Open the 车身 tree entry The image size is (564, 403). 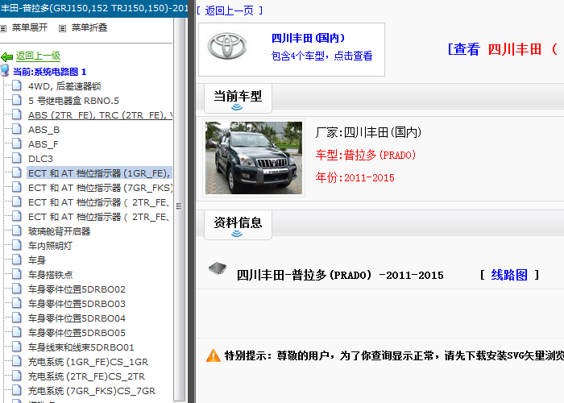pyautogui.click(x=37, y=260)
